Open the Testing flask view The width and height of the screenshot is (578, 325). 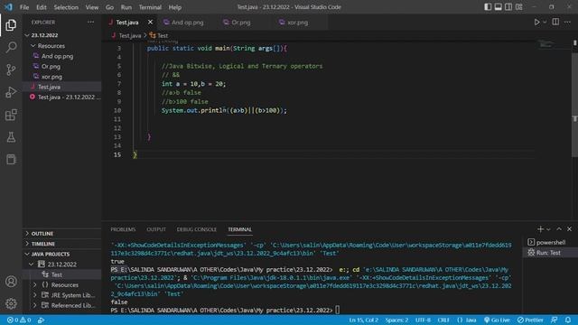[11, 137]
